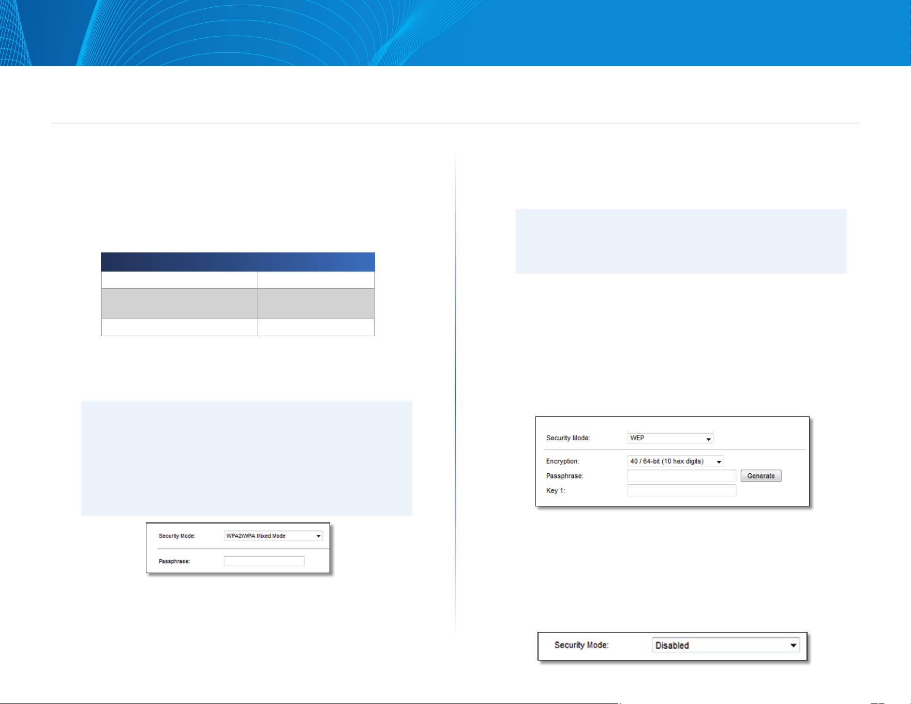The width and height of the screenshot is (911, 704).
Task: Click the Passphrase field under WPA2/WPA Mixed Mode
Action: click(264, 561)
